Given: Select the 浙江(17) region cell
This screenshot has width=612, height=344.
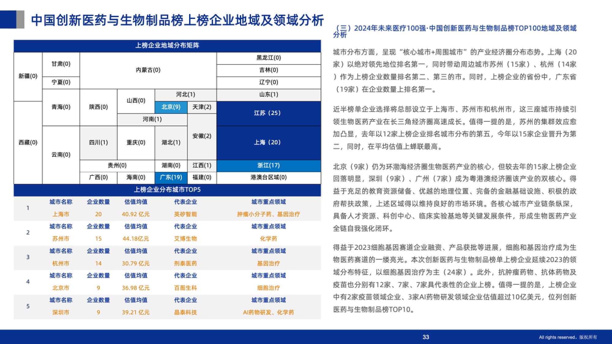Looking at the screenshot, I should coord(268,165).
